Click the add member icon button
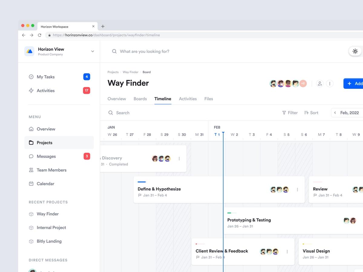The height and width of the screenshot is (272, 363). click(320, 83)
